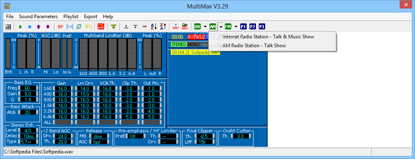Open the Export menu
Screen dimensions: 415x159
click(x=91, y=17)
